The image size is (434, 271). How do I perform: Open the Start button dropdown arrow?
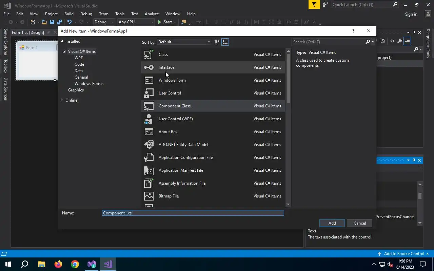point(175,22)
